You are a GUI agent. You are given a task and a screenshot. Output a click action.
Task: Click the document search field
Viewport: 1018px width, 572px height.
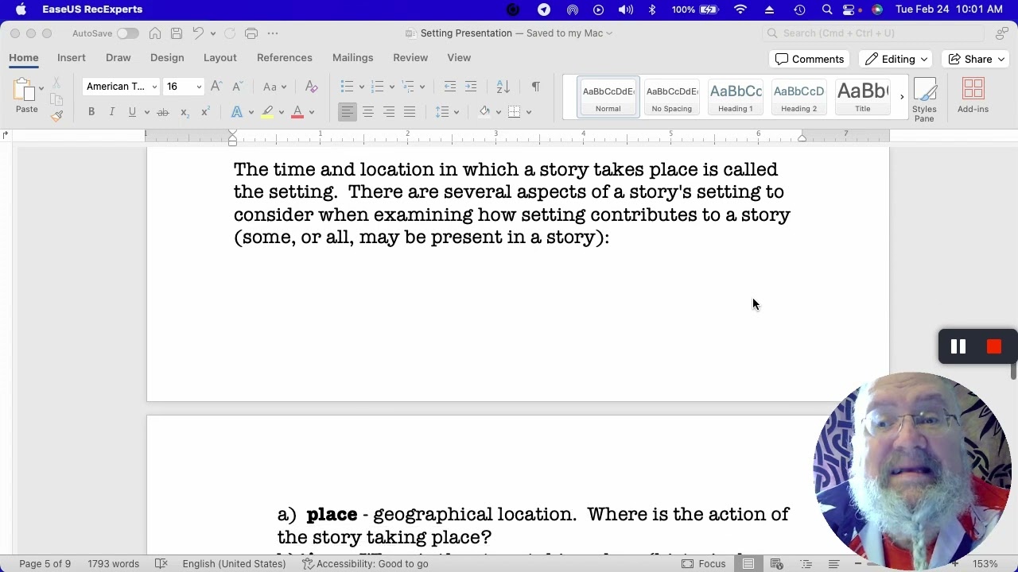click(x=875, y=33)
